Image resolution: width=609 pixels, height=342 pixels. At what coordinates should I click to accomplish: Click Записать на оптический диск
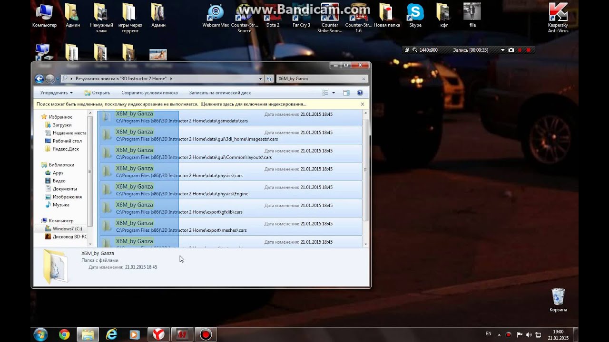click(x=220, y=93)
